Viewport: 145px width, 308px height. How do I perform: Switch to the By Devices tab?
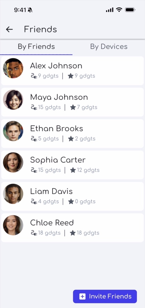click(109, 47)
